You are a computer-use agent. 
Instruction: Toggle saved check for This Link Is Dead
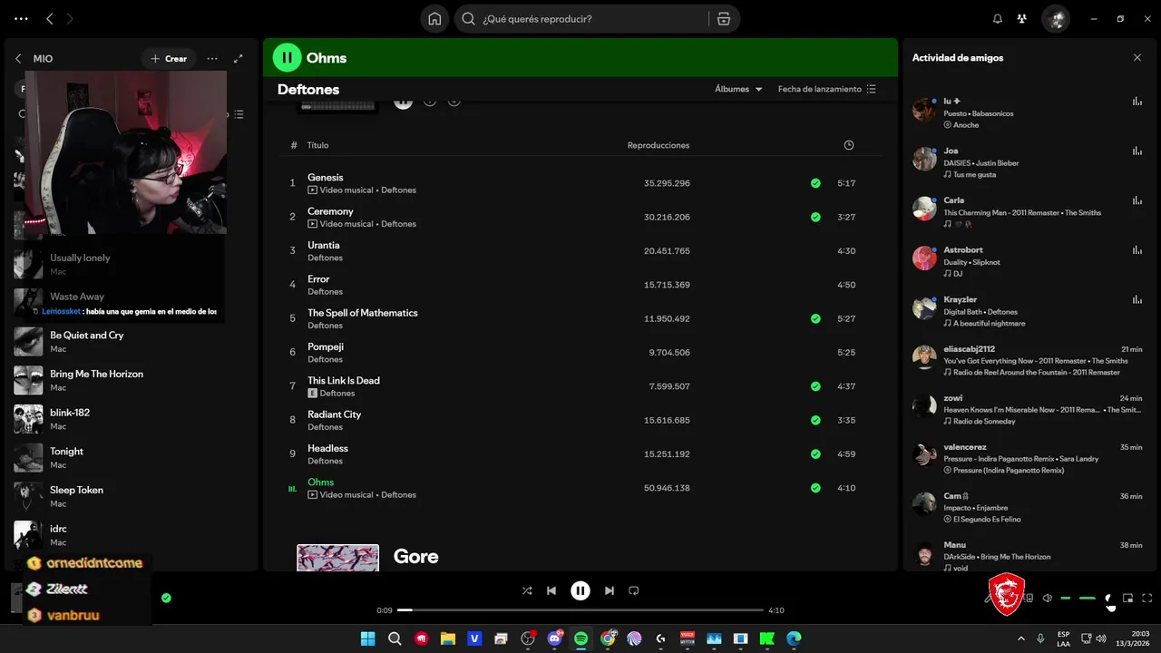pos(815,386)
